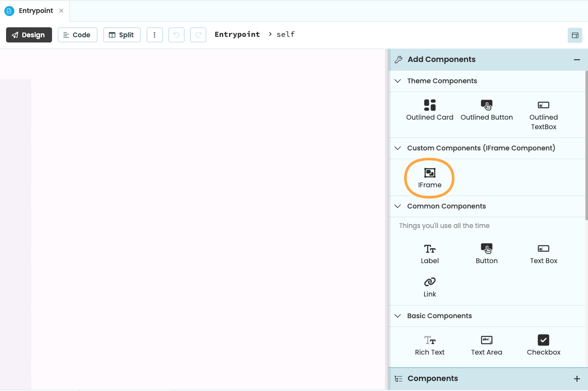The image size is (588, 391).
Task: Add an Outlined TextBox component
Action: (x=543, y=104)
